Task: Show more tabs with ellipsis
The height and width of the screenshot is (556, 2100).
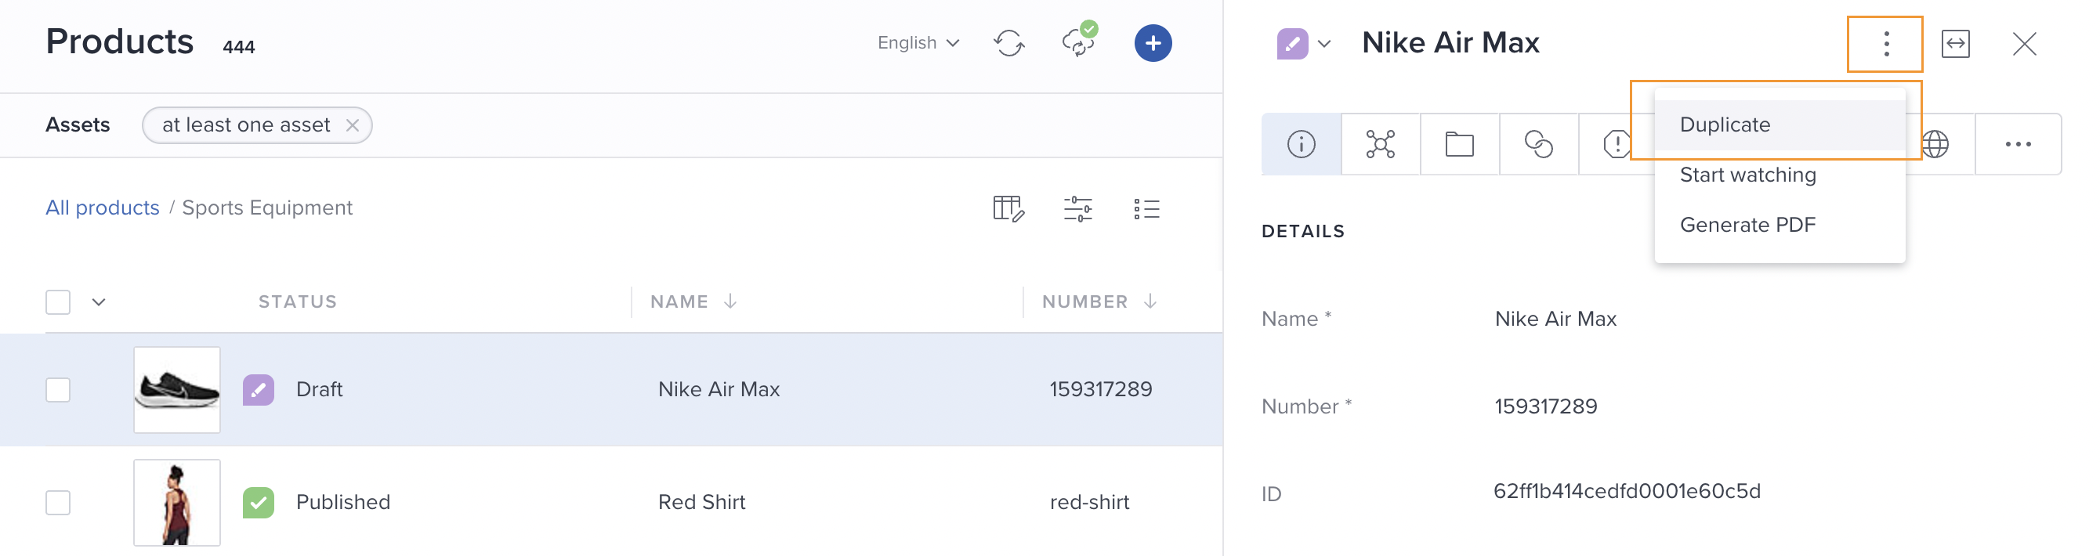Action: click(x=2018, y=144)
